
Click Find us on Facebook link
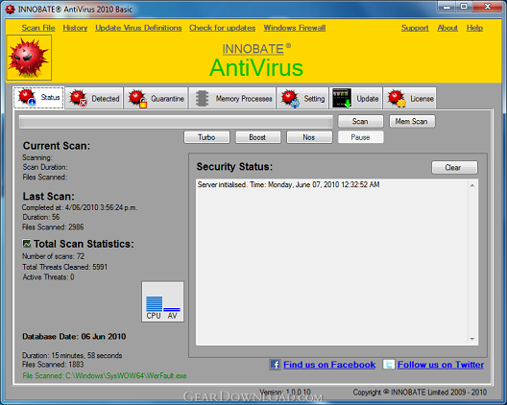click(x=329, y=365)
